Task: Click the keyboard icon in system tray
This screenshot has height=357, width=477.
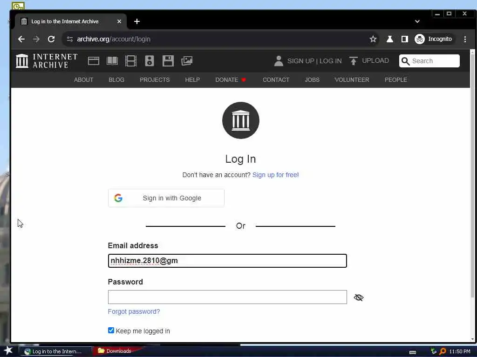Action: tap(413, 352)
